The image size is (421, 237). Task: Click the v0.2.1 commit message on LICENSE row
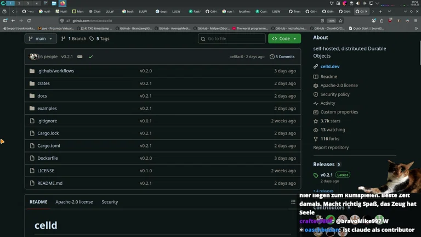click(x=146, y=171)
